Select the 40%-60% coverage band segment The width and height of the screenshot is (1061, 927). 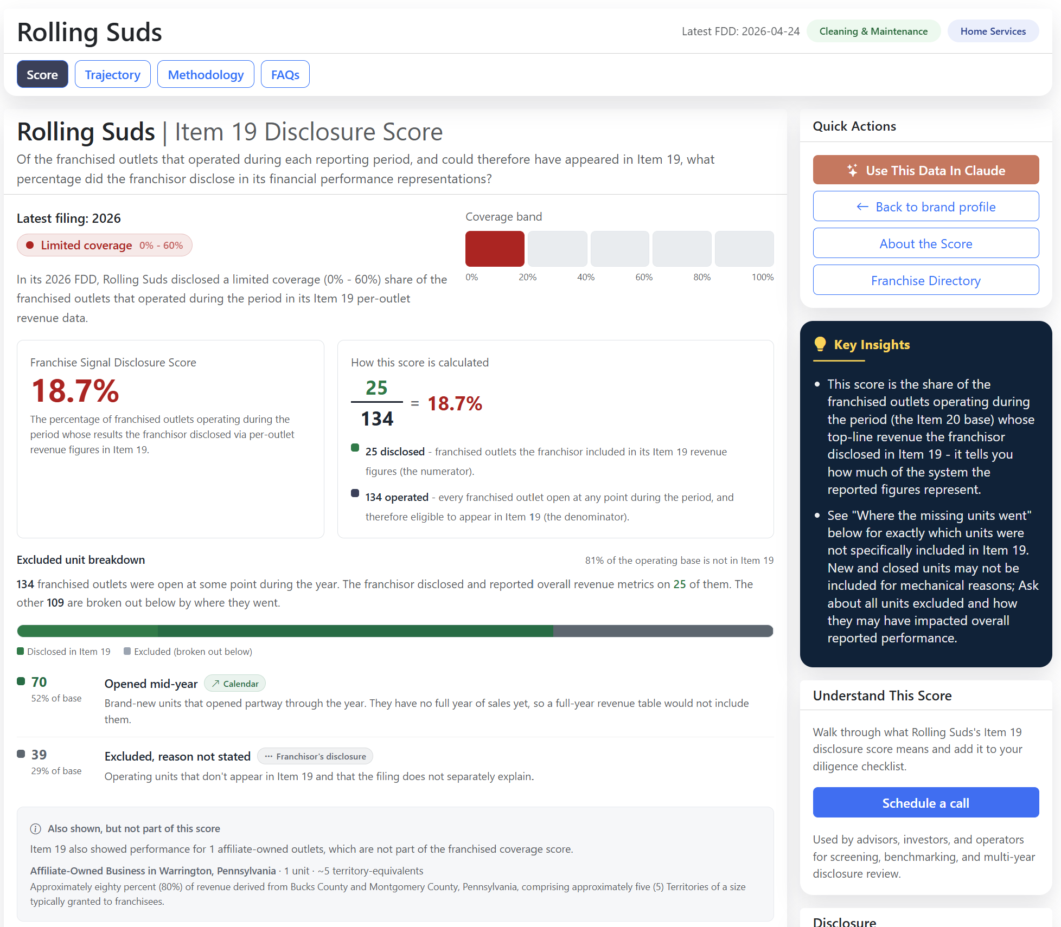click(x=619, y=248)
